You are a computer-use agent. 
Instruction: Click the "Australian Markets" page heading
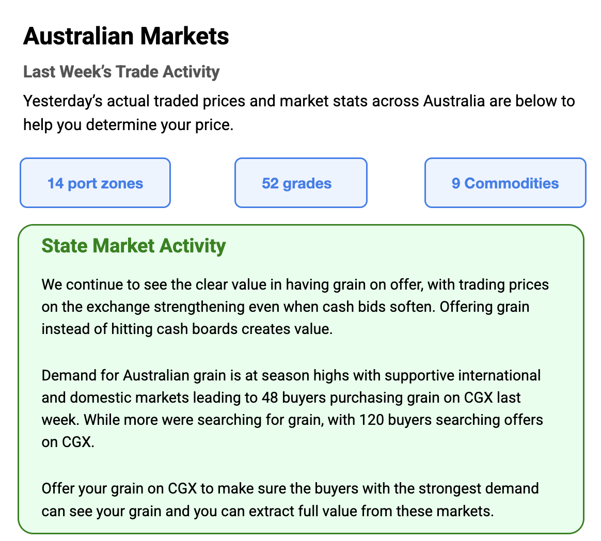click(x=126, y=37)
